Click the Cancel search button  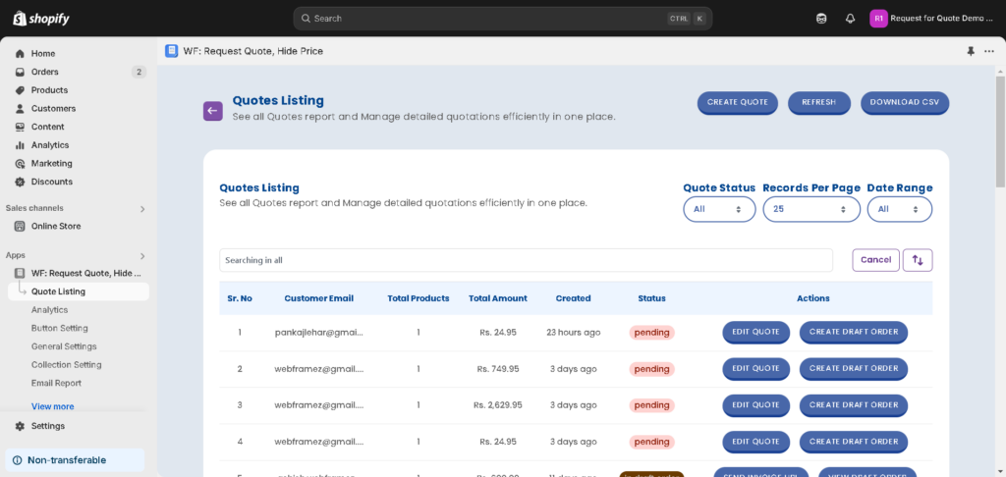[875, 260]
